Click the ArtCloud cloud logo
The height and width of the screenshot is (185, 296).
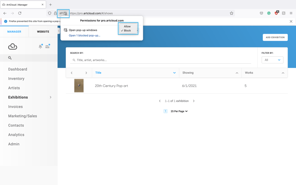point(12,46)
